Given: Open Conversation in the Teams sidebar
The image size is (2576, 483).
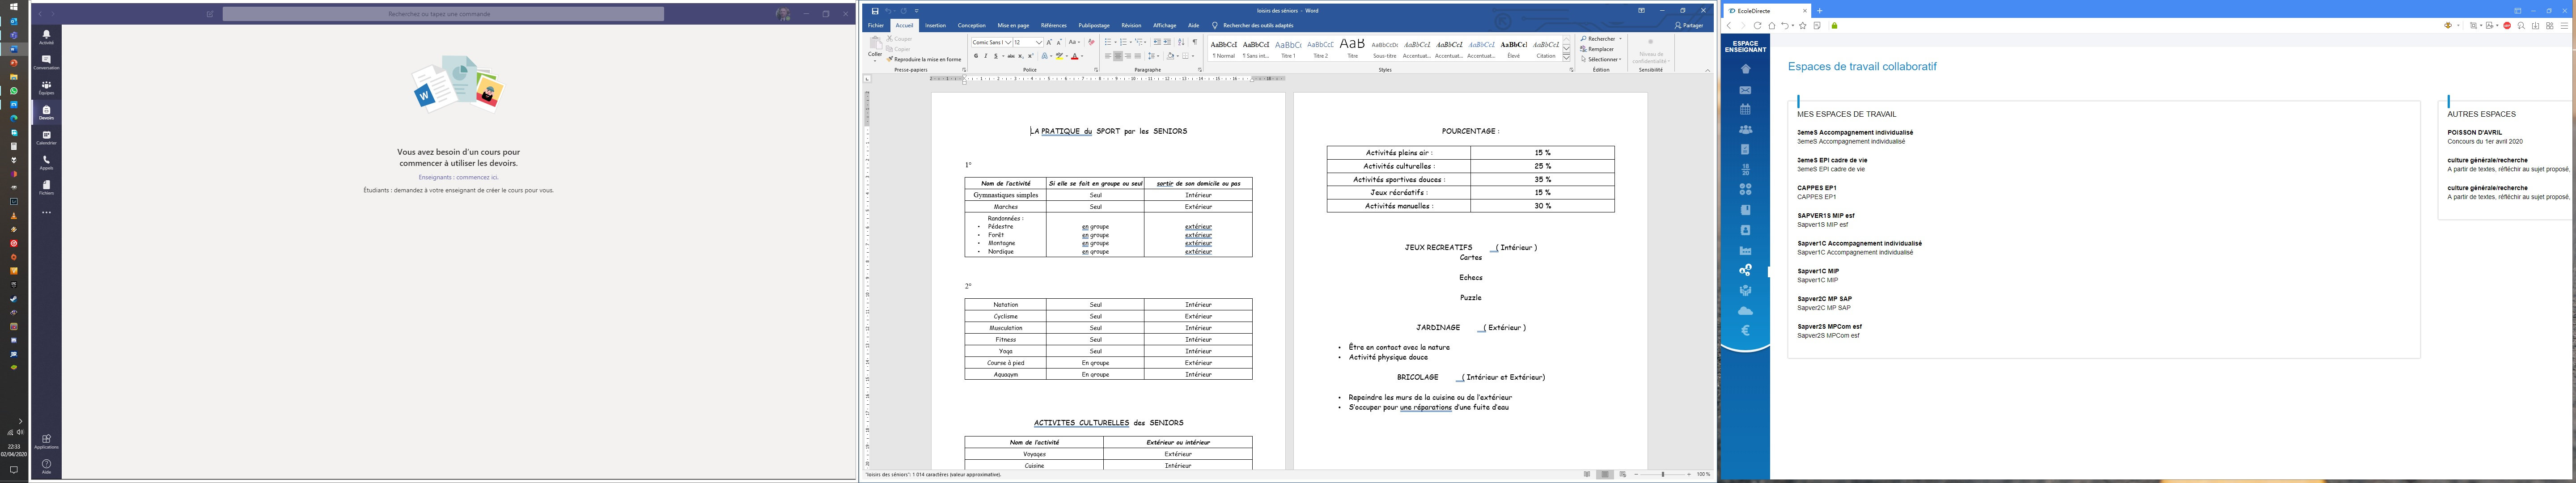Looking at the screenshot, I should 46,62.
